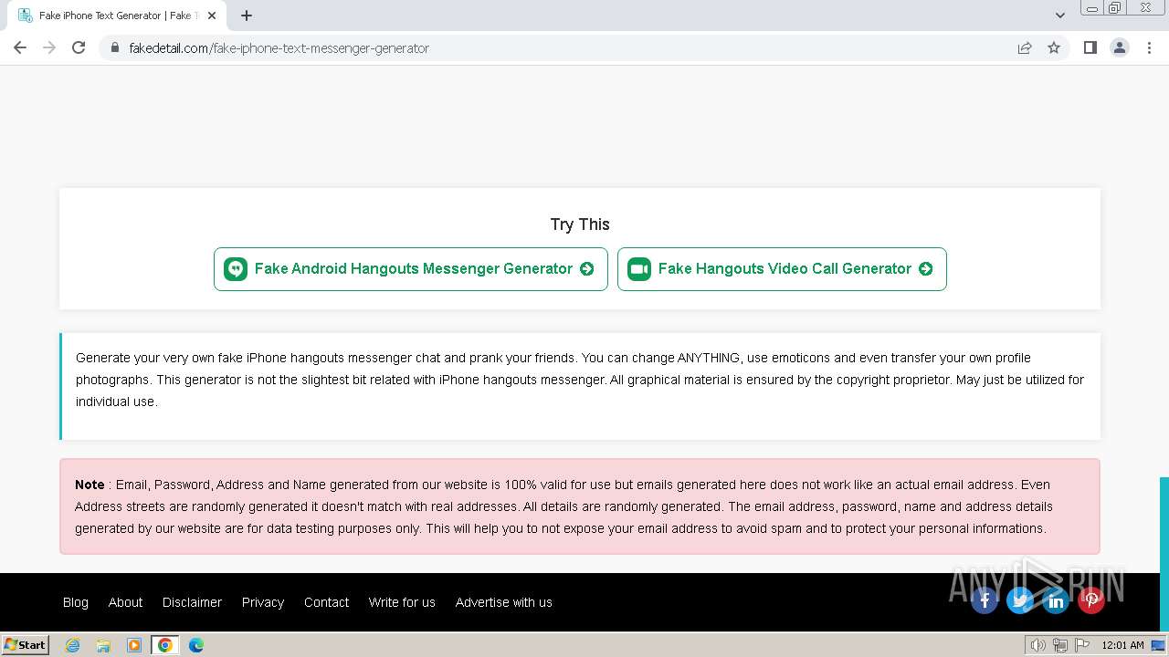Viewport: 1169px width, 657px height.
Task: Open the Facebook social icon in footer
Action: pos(984,600)
